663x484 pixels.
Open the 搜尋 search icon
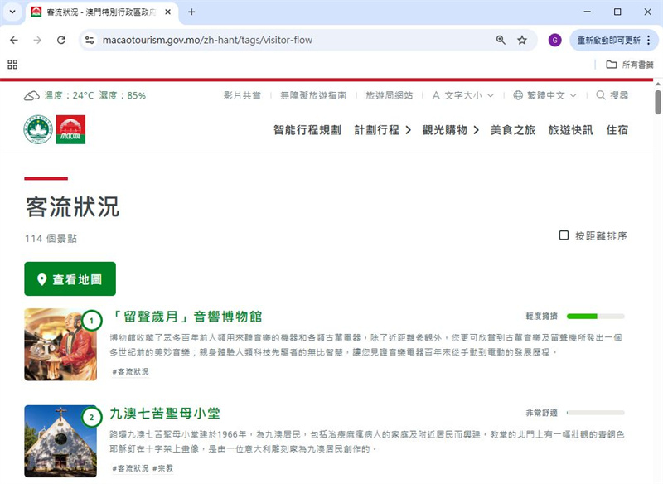pyautogui.click(x=600, y=95)
